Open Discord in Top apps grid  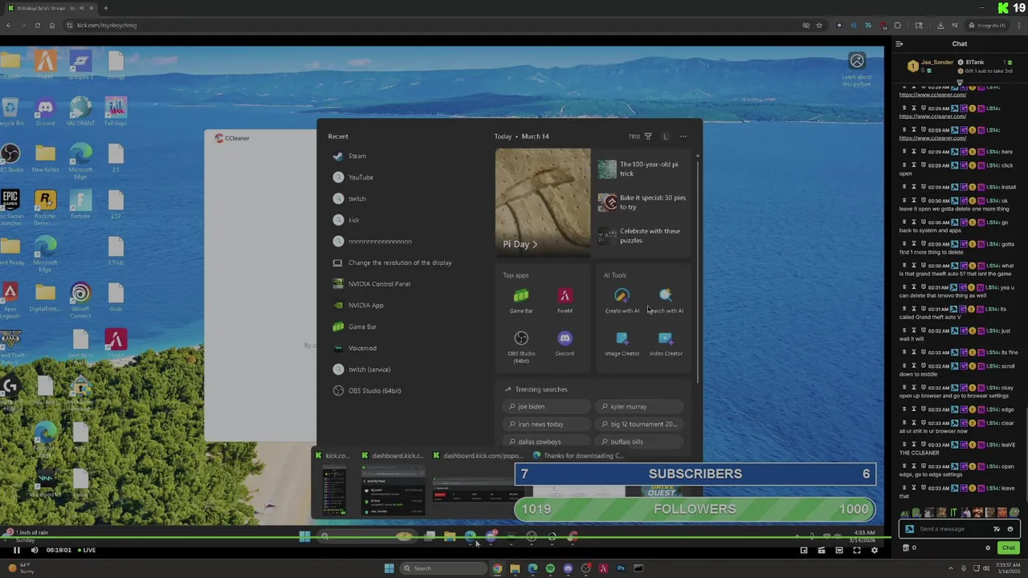(565, 344)
